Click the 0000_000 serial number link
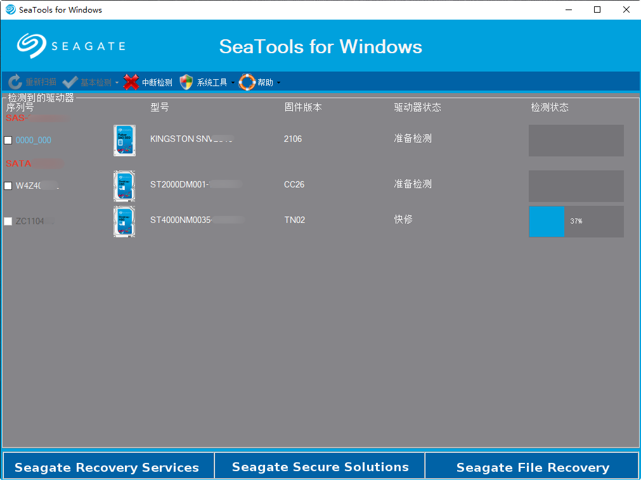 34,141
